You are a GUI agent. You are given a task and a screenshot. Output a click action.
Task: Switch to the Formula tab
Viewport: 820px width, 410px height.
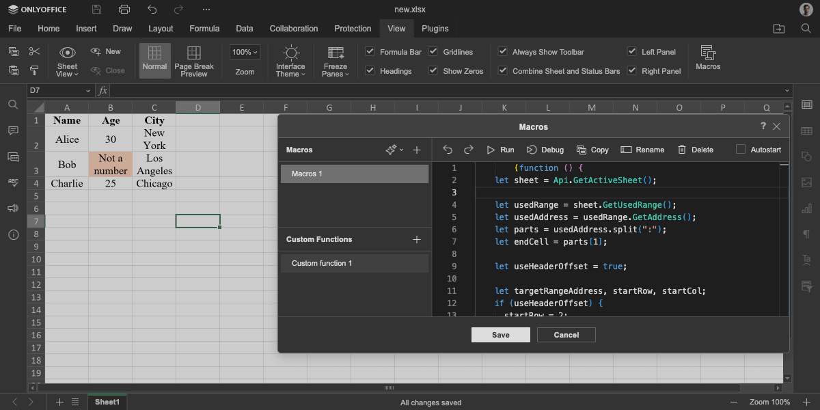(x=204, y=29)
